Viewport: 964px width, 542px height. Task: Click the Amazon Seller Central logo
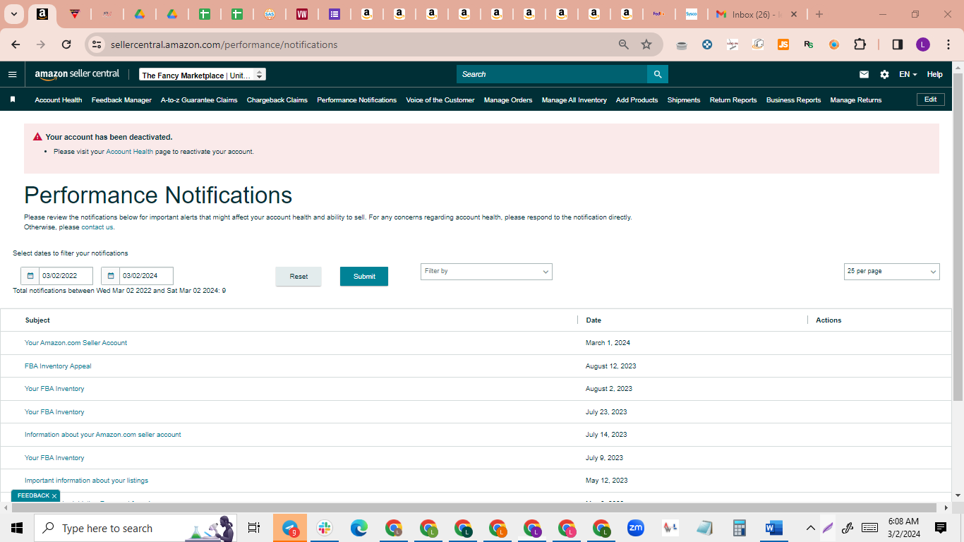point(77,74)
